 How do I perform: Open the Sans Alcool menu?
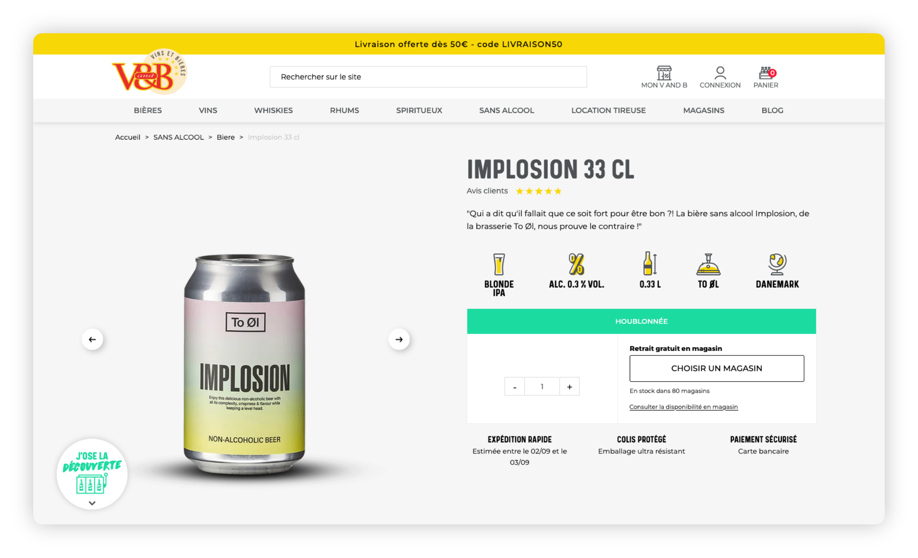[x=506, y=110]
